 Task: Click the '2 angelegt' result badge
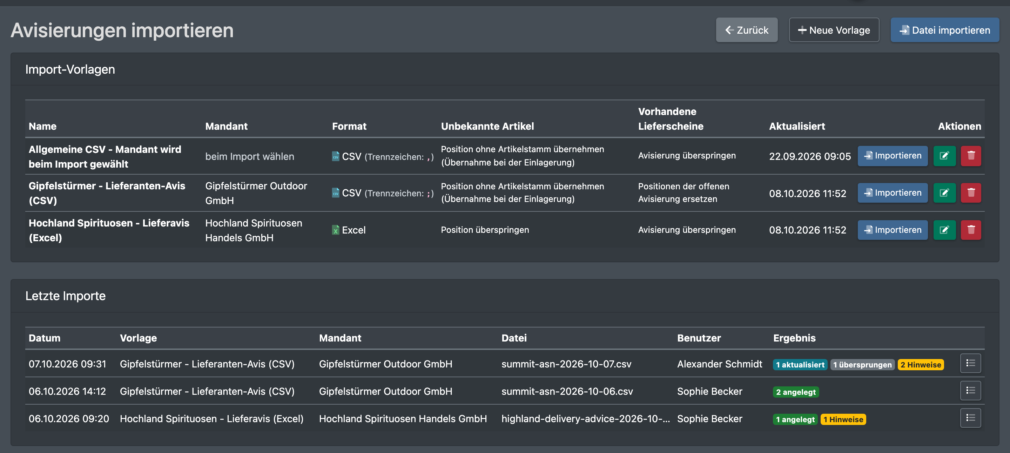[x=795, y=392]
